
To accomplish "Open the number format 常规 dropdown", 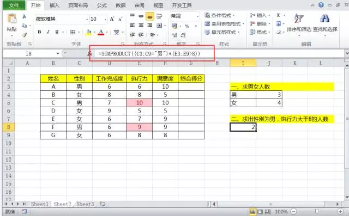I will point(197,16).
